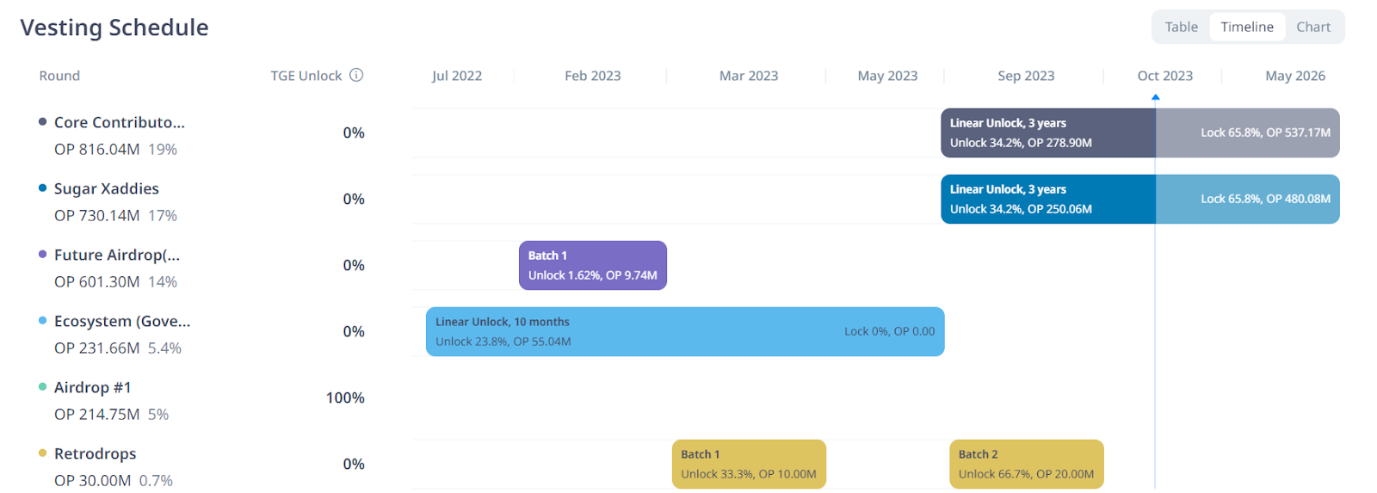Open the Core Contributors round name

point(119,122)
